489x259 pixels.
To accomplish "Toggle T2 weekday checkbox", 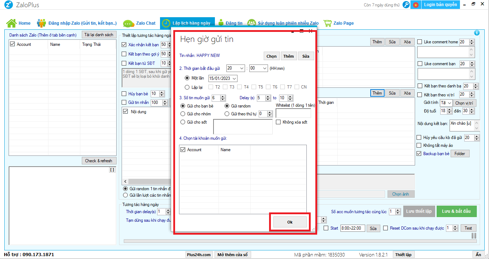I will pos(211,87).
